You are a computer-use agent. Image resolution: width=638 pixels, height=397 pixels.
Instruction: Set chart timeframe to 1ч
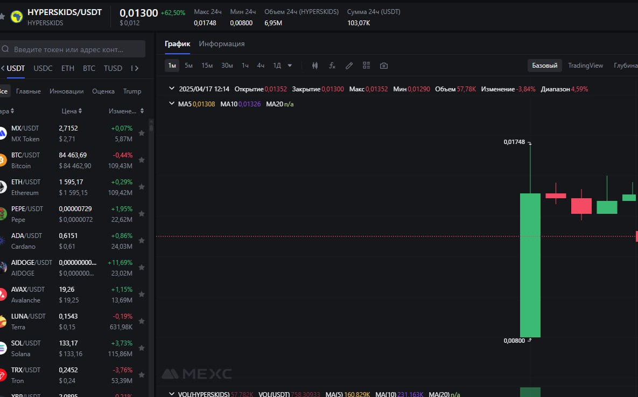tap(245, 66)
